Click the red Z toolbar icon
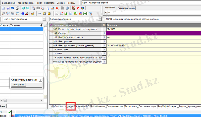The width and height of the screenshot is (201, 117). (78, 8)
